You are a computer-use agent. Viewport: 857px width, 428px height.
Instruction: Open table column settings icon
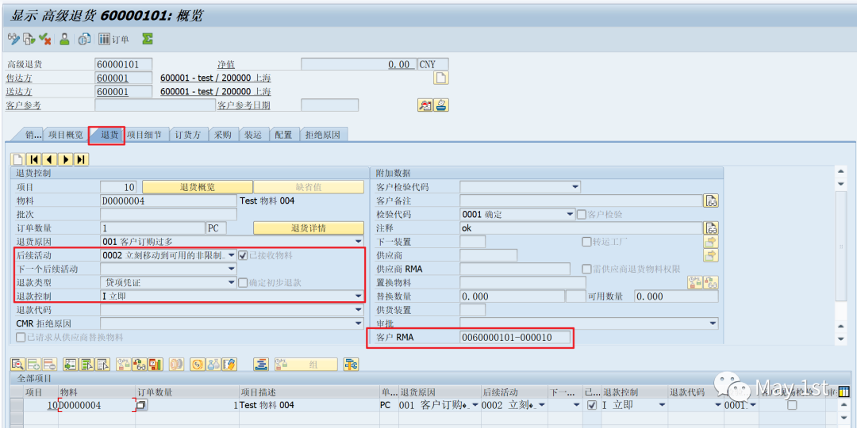[844, 392]
